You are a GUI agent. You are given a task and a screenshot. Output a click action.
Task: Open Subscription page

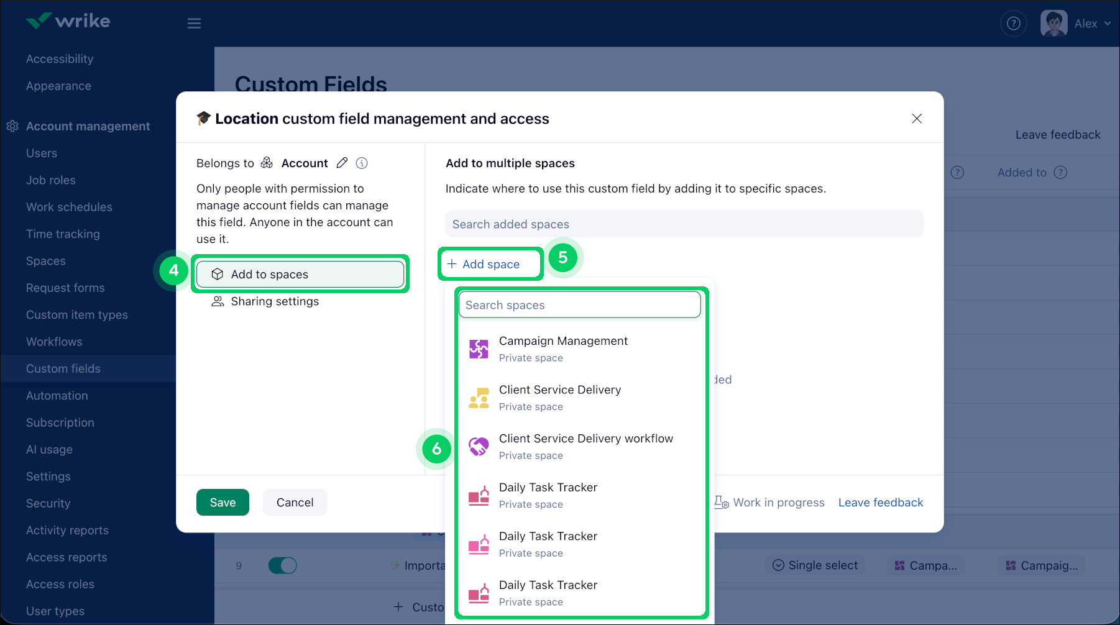click(60, 422)
